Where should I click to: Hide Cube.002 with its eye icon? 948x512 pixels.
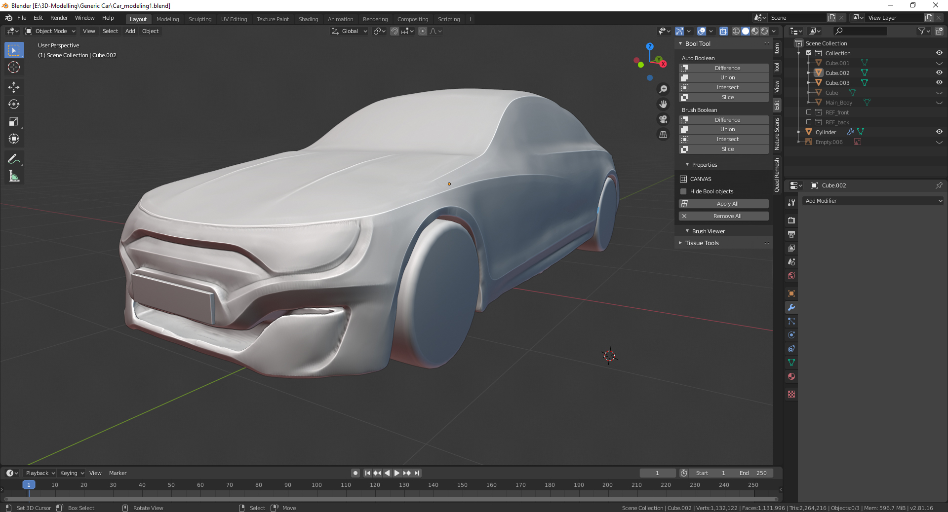point(939,73)
